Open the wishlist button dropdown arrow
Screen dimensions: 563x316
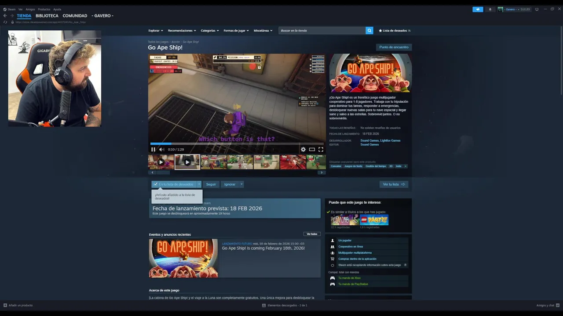tap(199, 184)
